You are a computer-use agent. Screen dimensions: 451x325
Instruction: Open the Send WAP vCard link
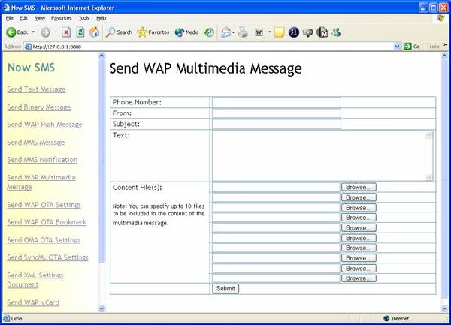click(33, 302)
